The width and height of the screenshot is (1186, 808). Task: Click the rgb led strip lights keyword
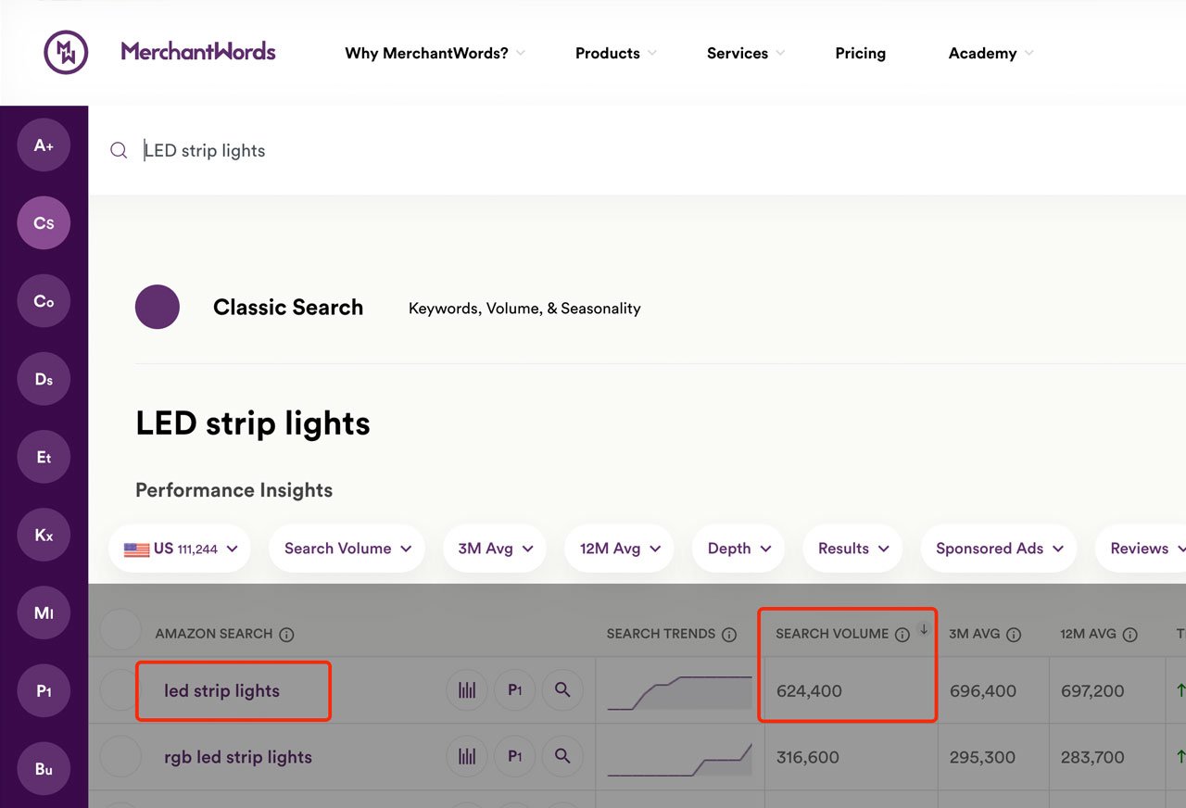coord(238,757)
